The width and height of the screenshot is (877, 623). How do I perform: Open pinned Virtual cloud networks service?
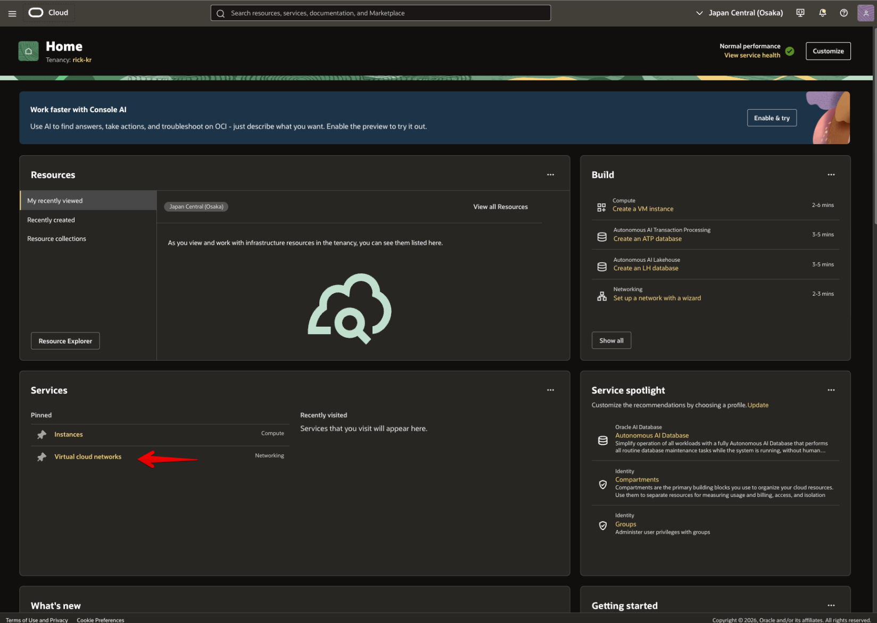[88, 457]
